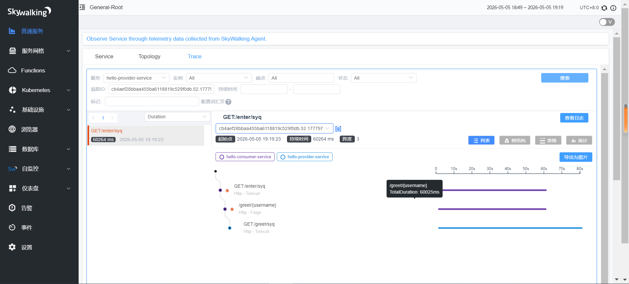Click the 持续时间 maximum input field
629x284 pixels.
(x=317, y=89)
